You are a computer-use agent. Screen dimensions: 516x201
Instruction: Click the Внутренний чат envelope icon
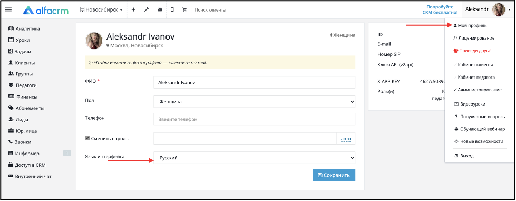11,176
